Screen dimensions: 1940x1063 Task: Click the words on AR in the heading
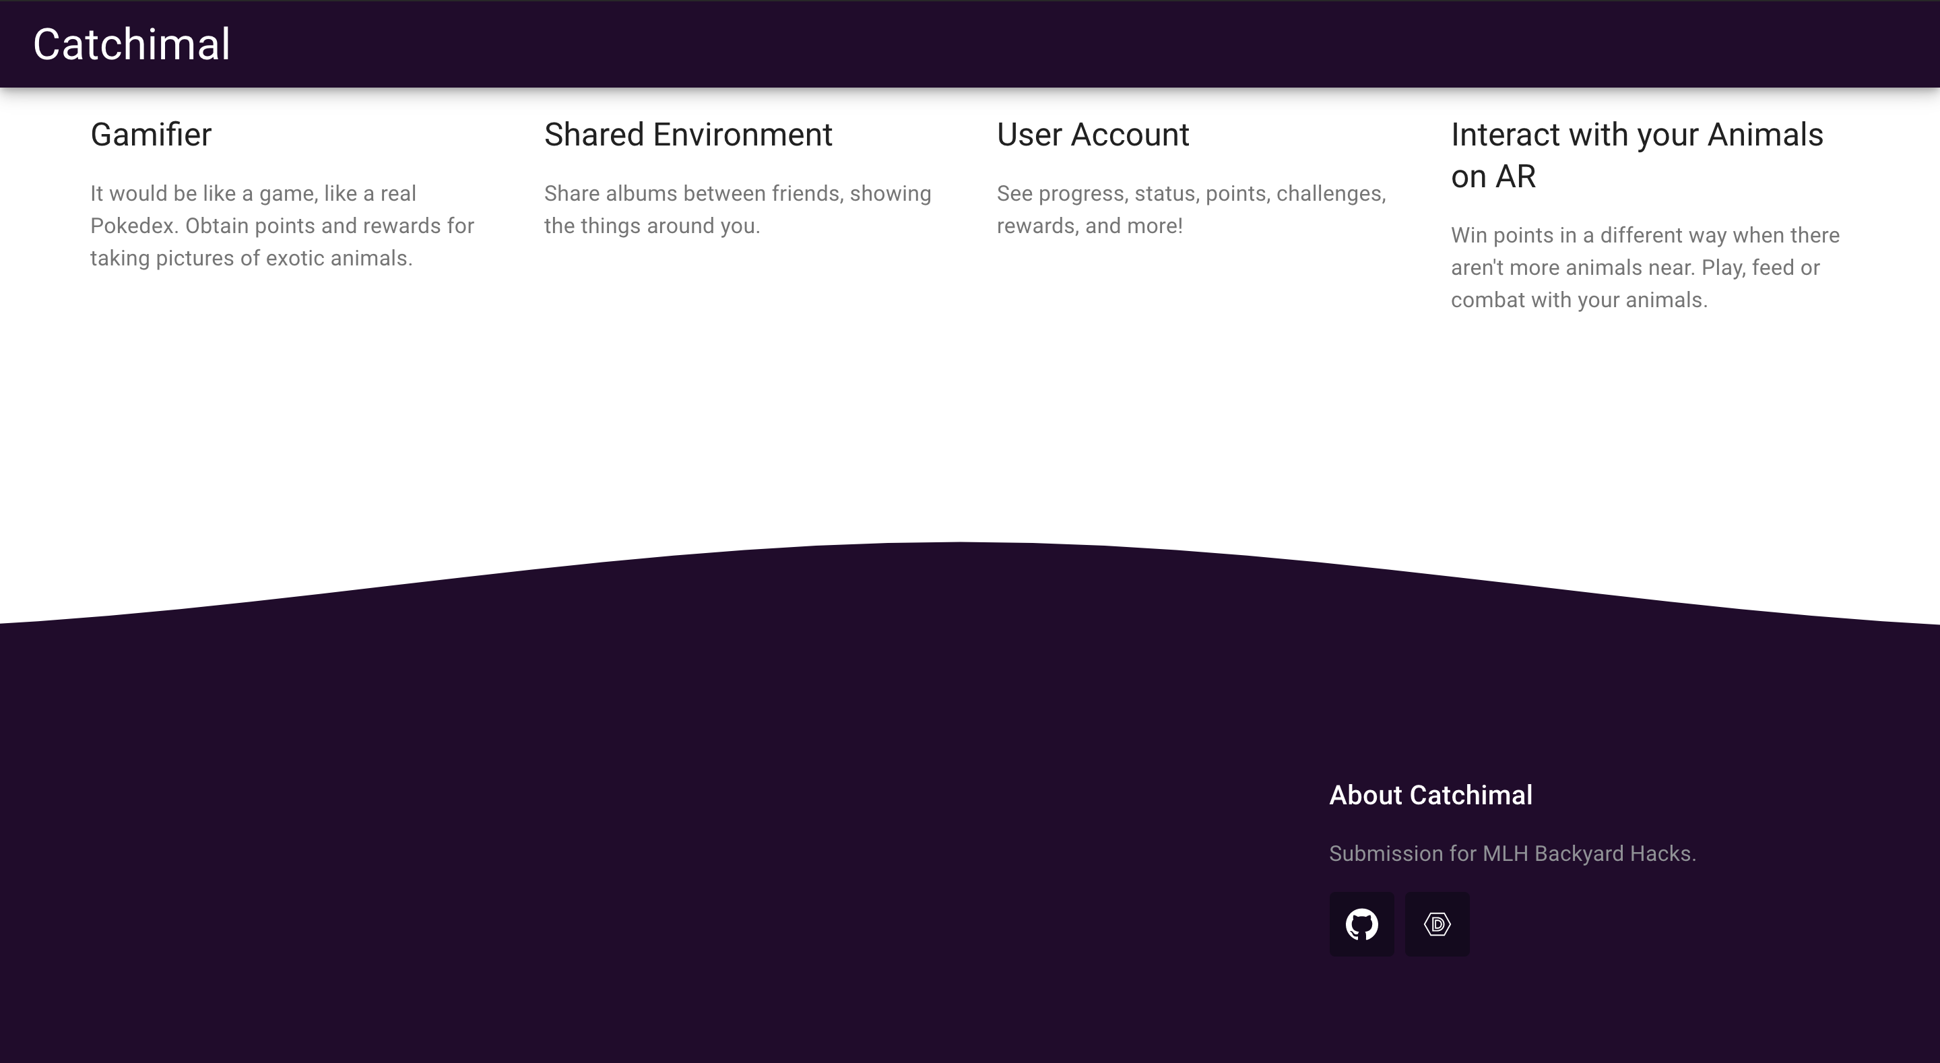(1492, 177)
